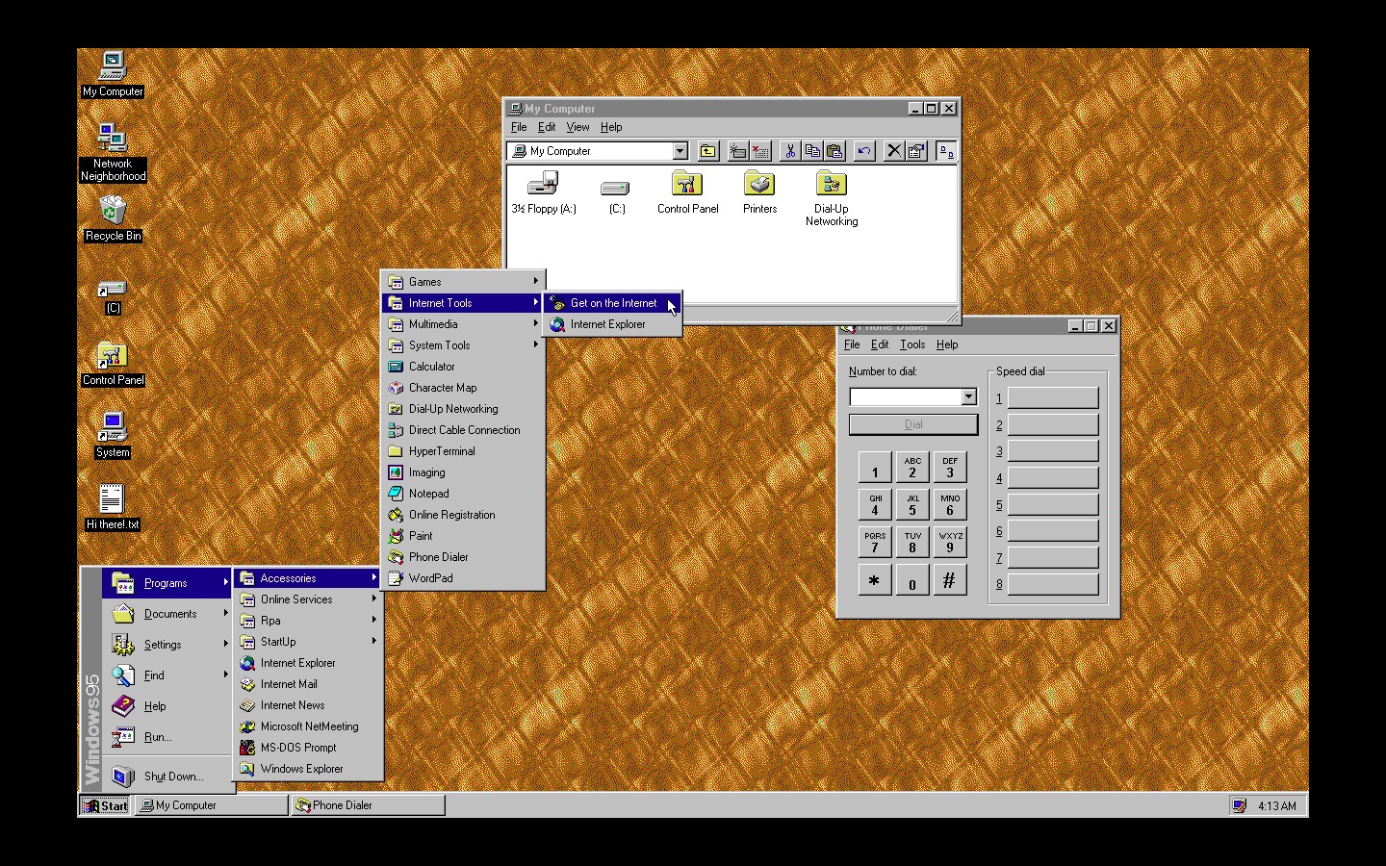Image resolution: width=1386 pixels, height=866 pixels.
Task: Click the Properties toolbar icon
Action: click(x=915, y=151)
